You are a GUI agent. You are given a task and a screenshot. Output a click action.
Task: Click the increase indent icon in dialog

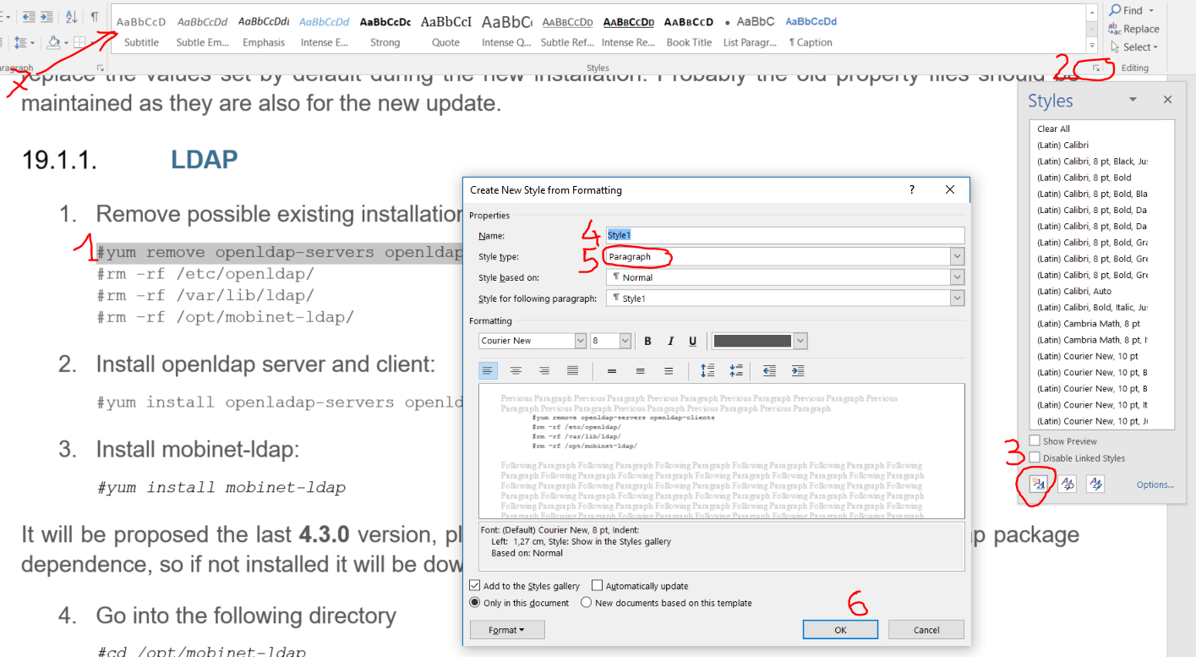click(x=797, y=370)
